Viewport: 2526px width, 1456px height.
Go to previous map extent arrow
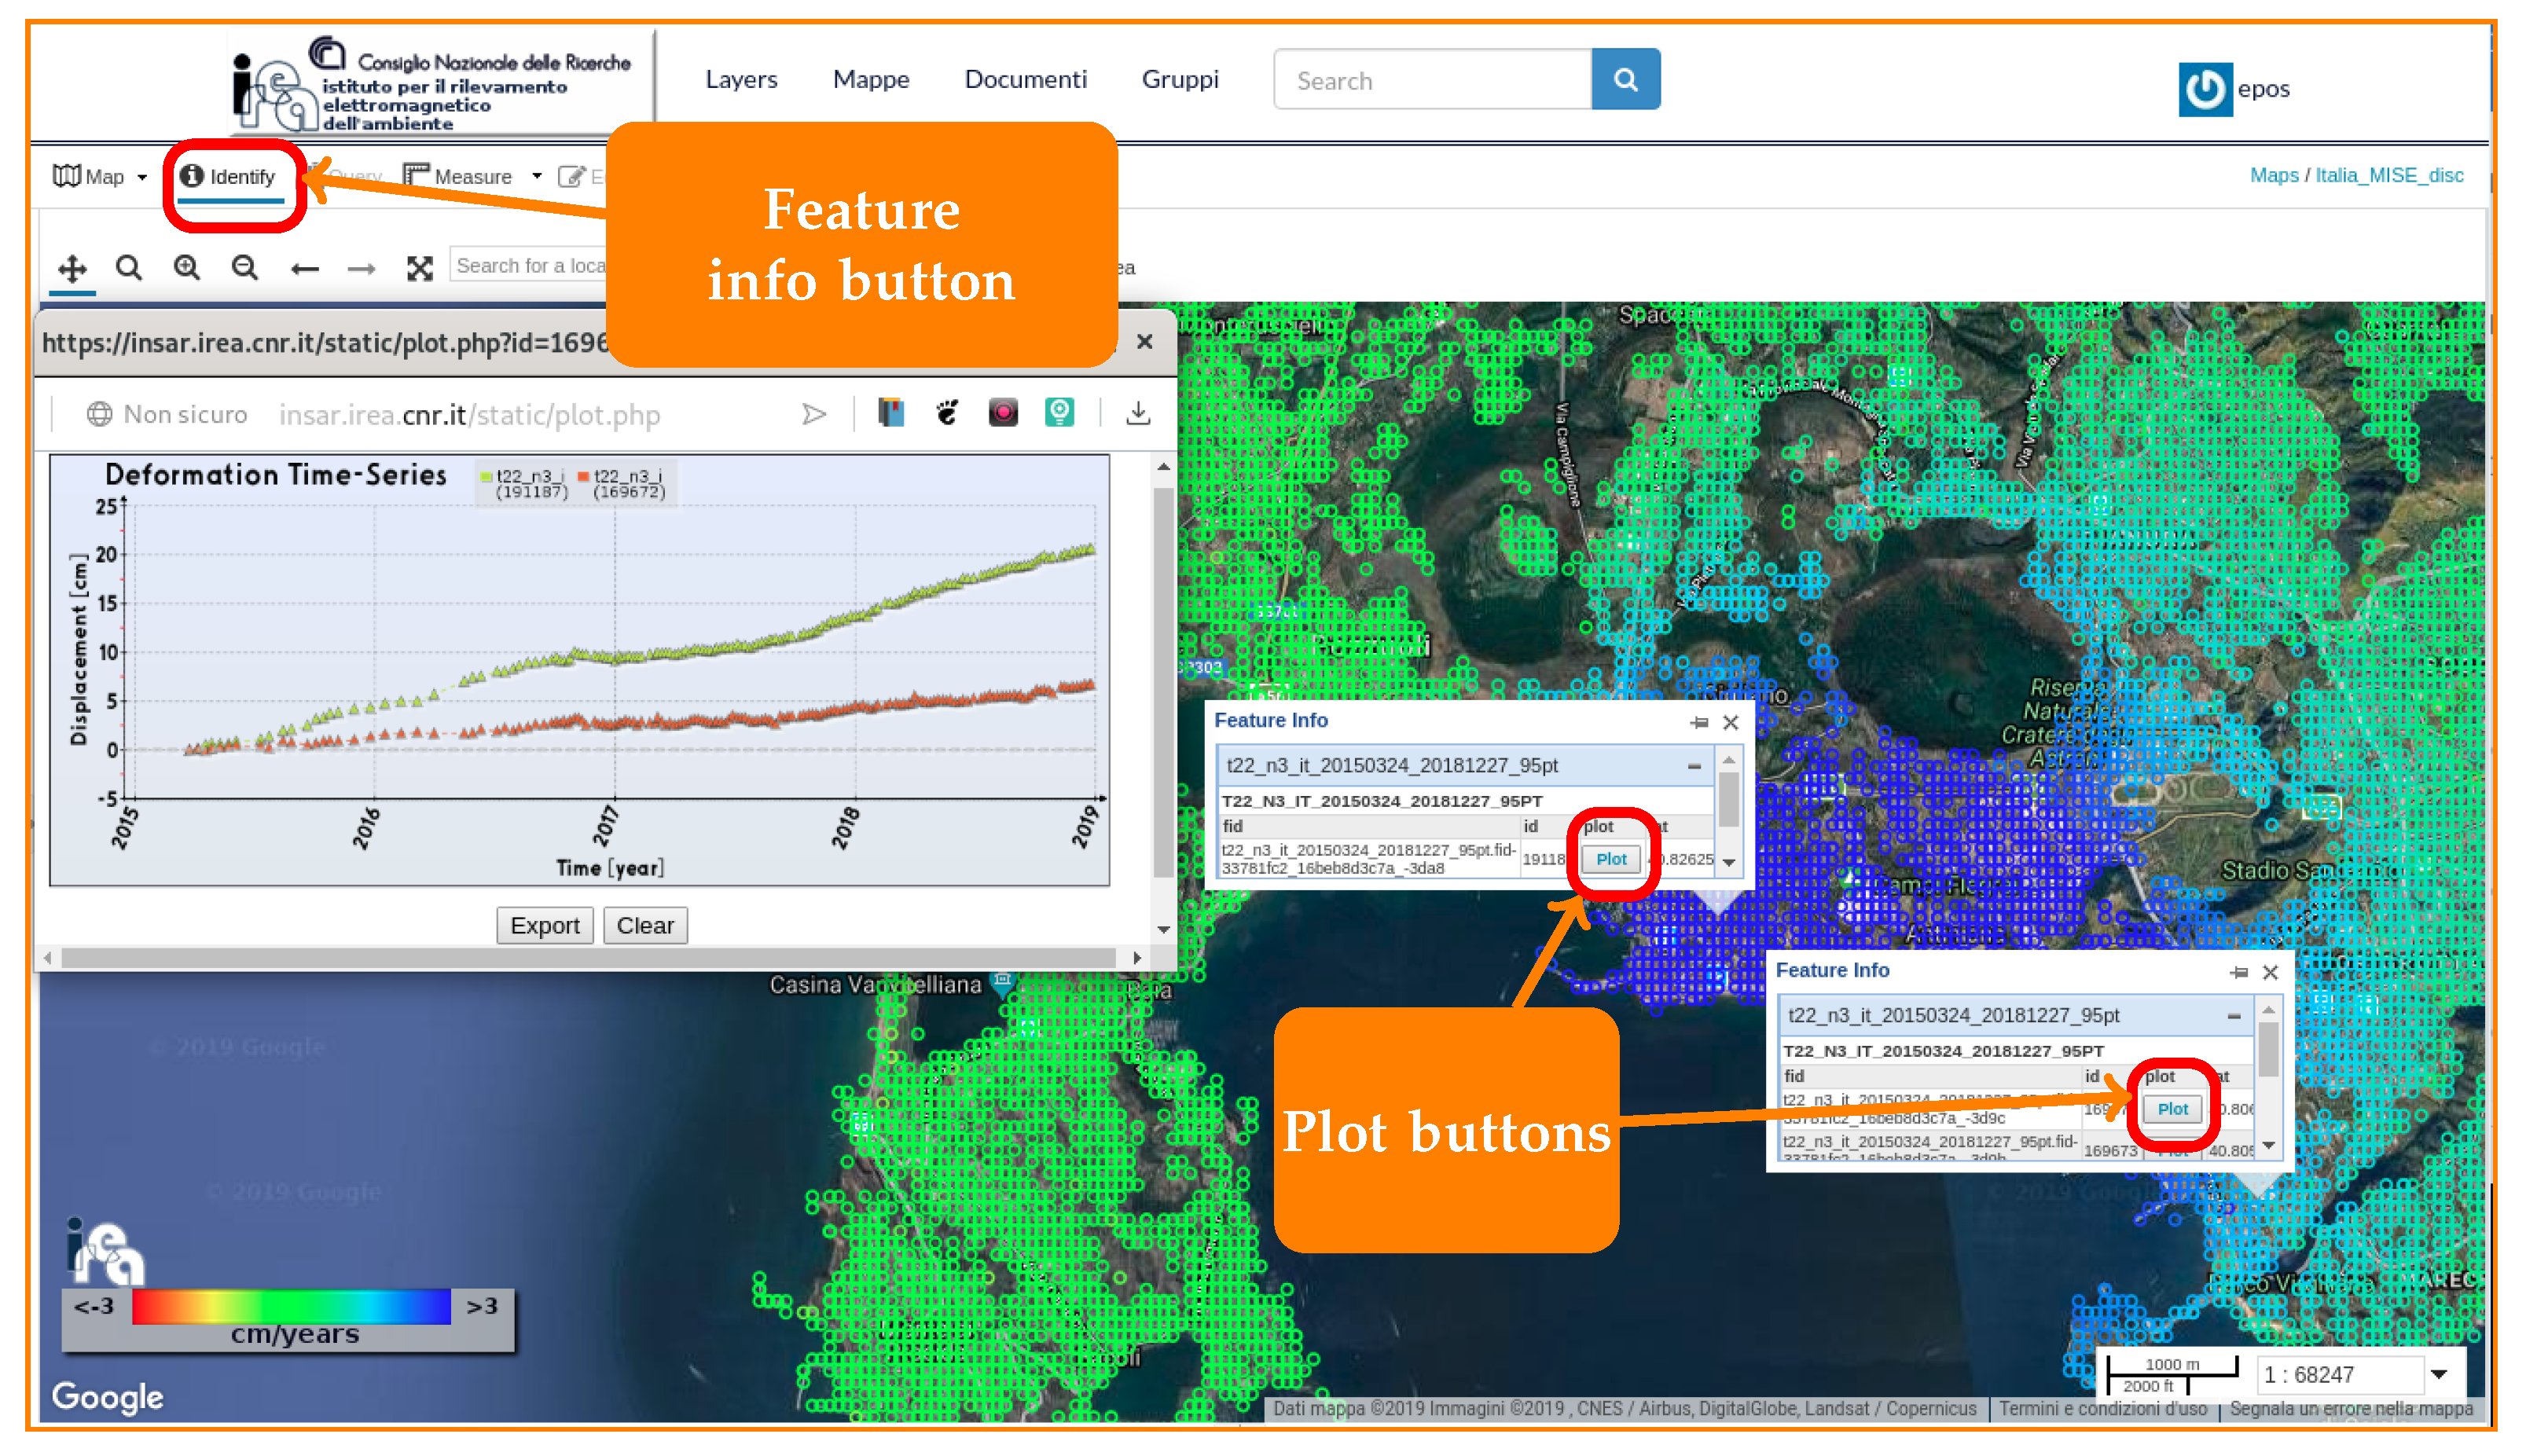point(304,268)
